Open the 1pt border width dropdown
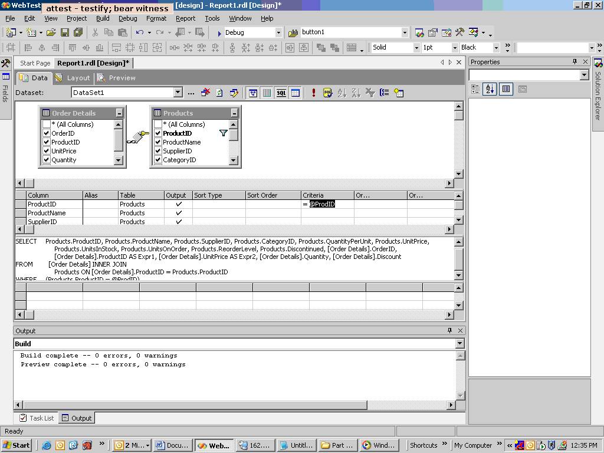This screenshot has width=604, height=453. (455, 48)
